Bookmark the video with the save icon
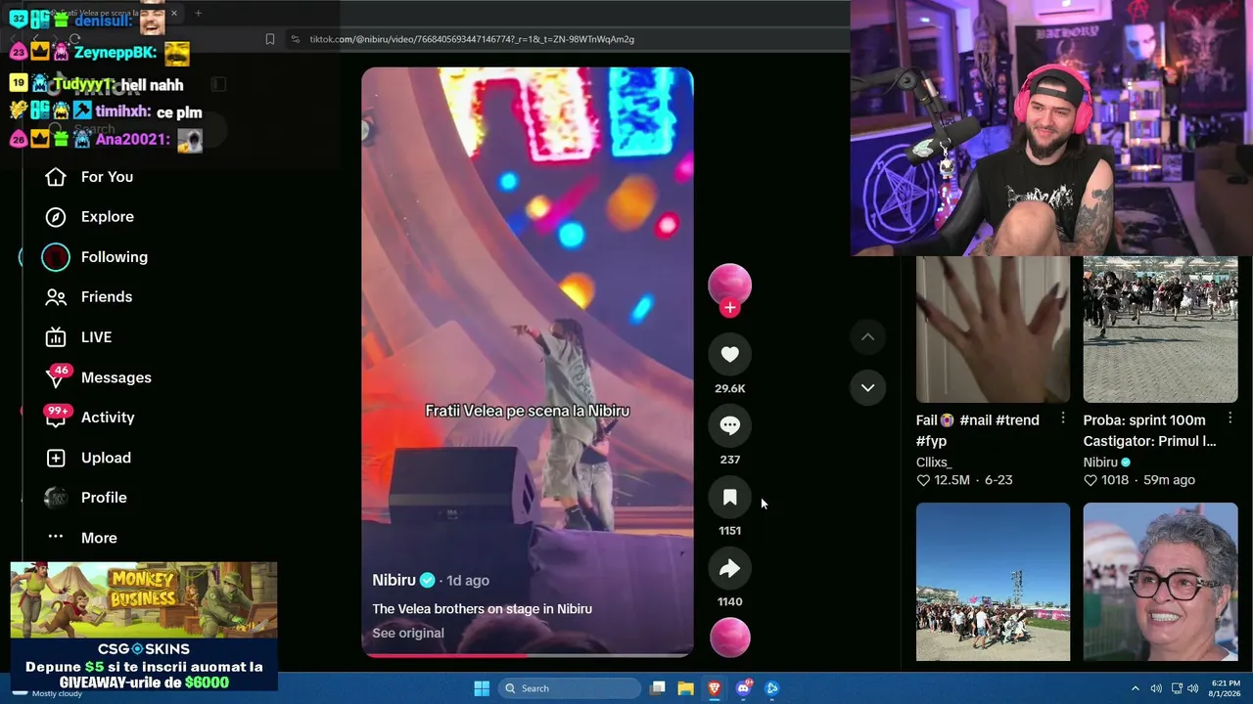This screenshot has width=1253, height=704. click(729, 497)
